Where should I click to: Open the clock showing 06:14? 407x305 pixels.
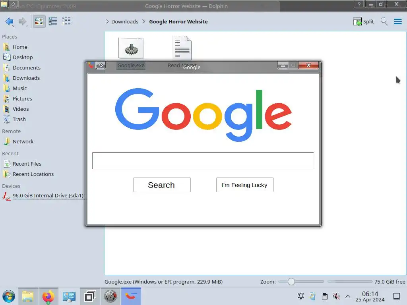tap(370, 296)
